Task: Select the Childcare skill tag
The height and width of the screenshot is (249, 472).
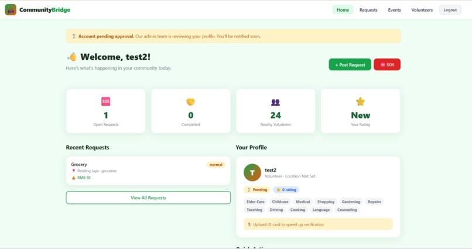Action: (x=280, y=202)
